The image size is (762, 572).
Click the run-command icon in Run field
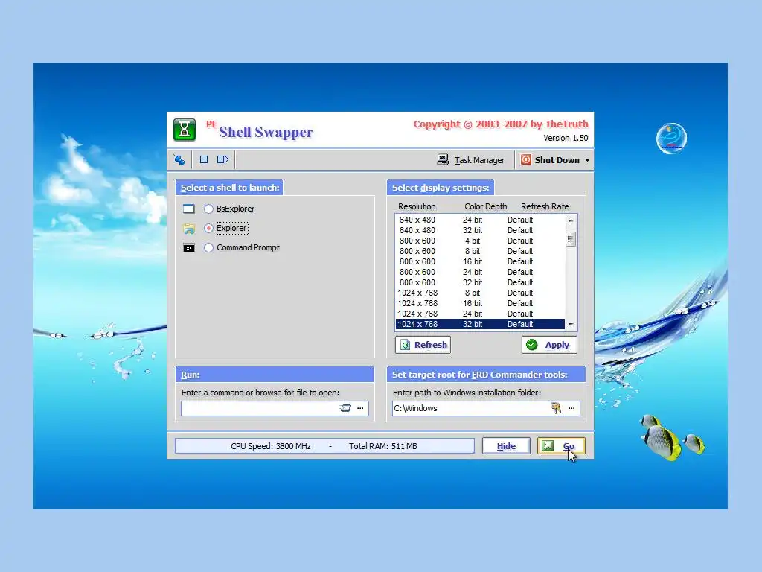coord(345,408)
